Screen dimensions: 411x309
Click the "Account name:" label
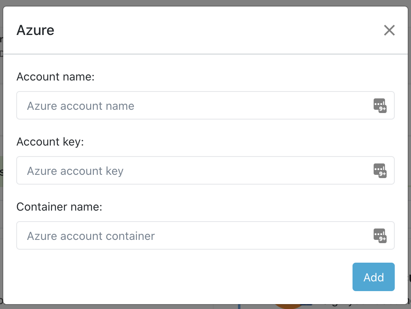coord(55,76)
